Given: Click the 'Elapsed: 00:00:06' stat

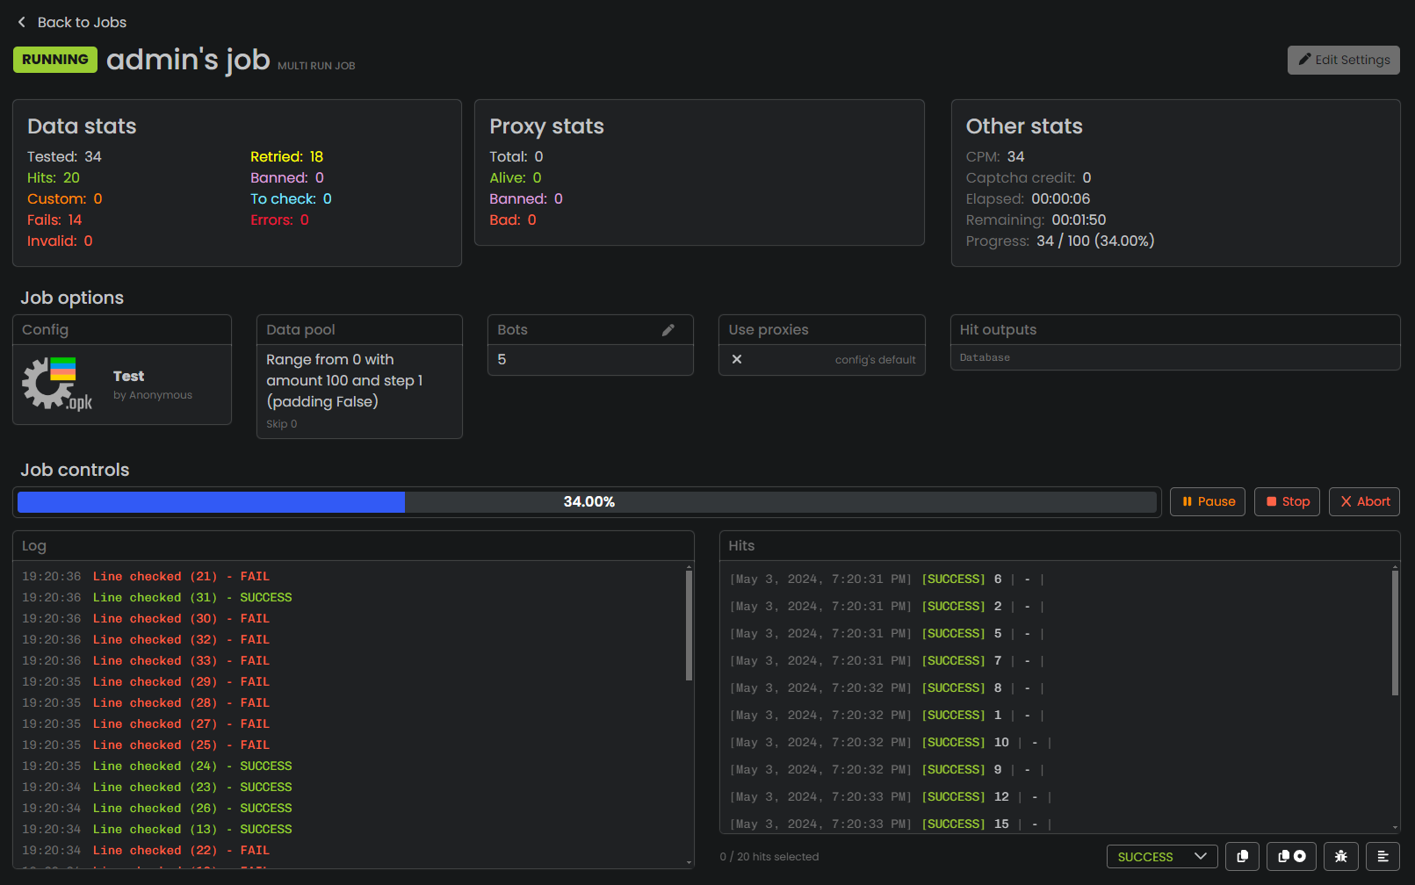Looking at the screenshot, I should point(1028,199).
